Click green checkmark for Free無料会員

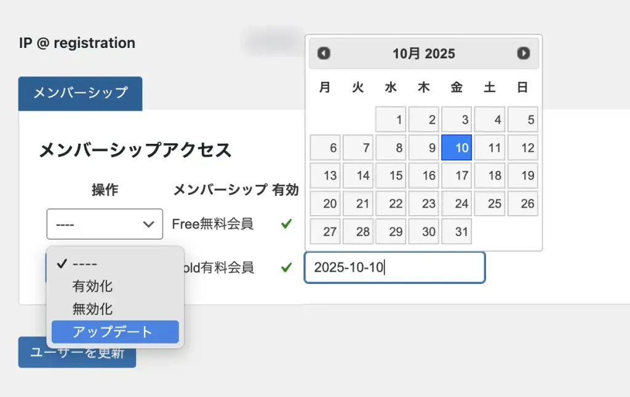(286, 224)
